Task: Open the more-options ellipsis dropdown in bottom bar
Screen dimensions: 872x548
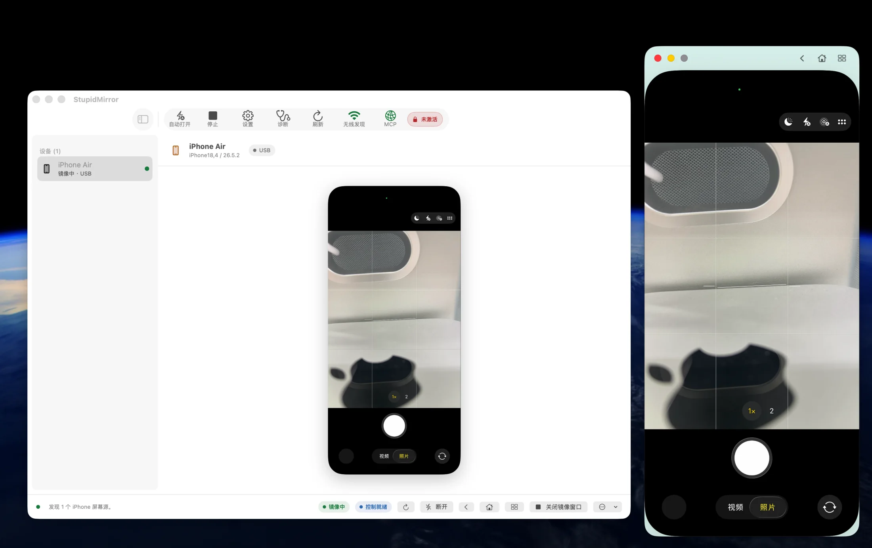Action: click(x=608, y=507)
